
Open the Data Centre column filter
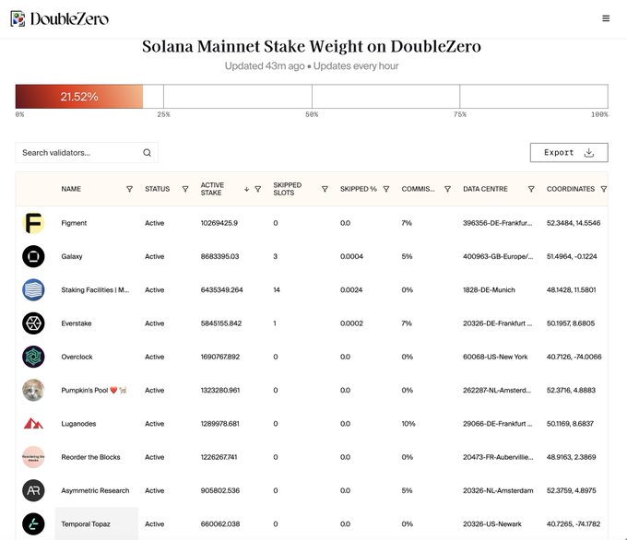coord(531,189)
